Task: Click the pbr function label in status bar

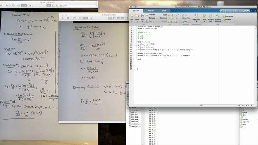Action: click(x=201, y=106)
